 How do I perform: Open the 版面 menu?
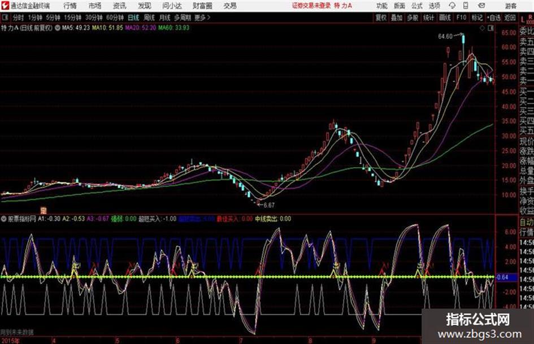[399, 6]
